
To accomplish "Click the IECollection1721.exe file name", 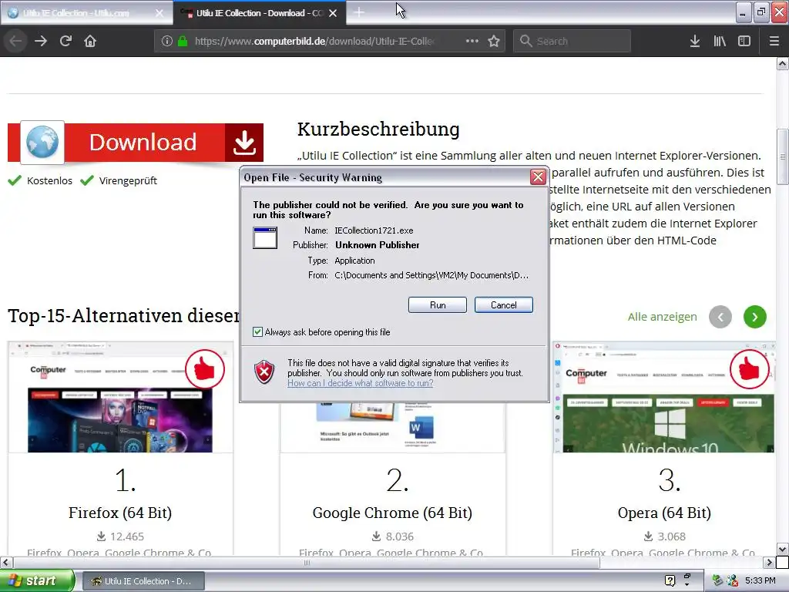I will click(374, 230).
